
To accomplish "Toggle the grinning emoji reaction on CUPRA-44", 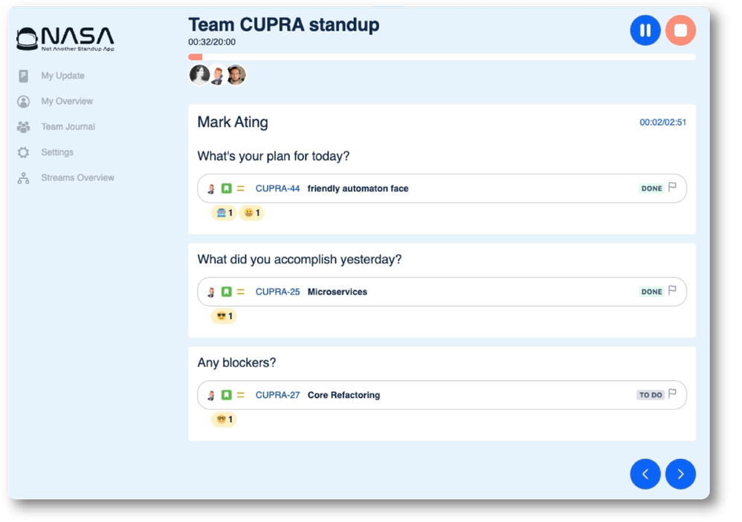I will [251, 213].
